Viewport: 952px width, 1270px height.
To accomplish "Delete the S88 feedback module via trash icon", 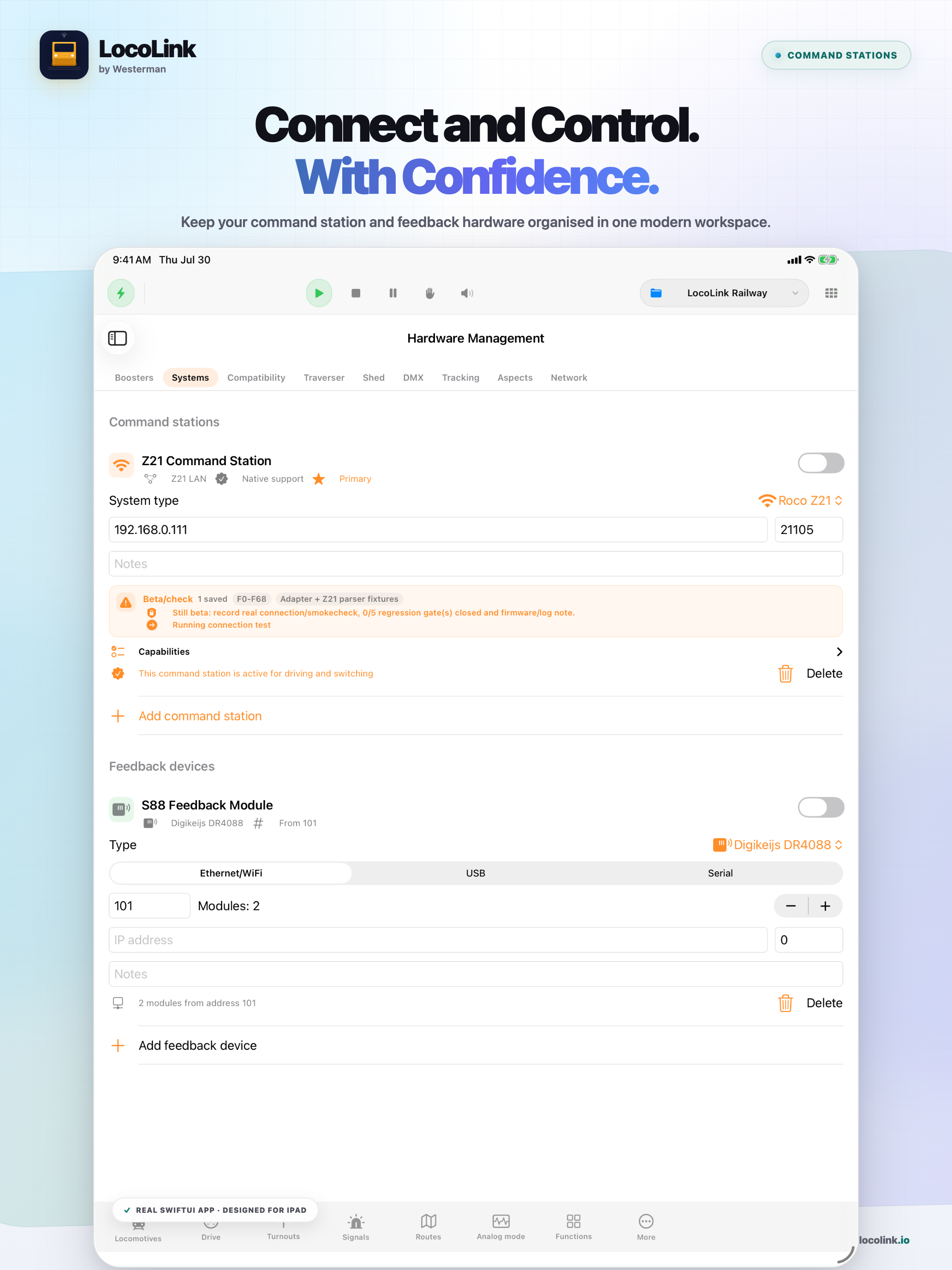I will (x=785, y=1003).
